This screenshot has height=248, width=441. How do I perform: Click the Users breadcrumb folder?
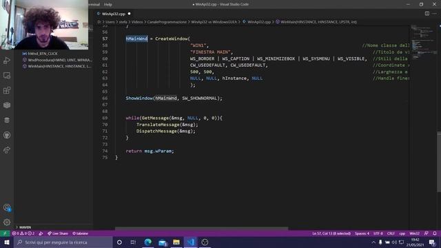[110, 21]
